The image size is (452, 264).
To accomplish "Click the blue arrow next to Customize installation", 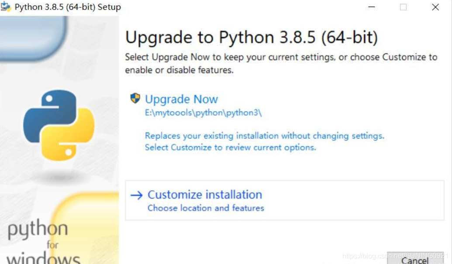I will [137, 195].
